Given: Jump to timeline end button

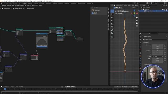Looking at the screenshot, I should pyautogui.click(x=75, y=87).
